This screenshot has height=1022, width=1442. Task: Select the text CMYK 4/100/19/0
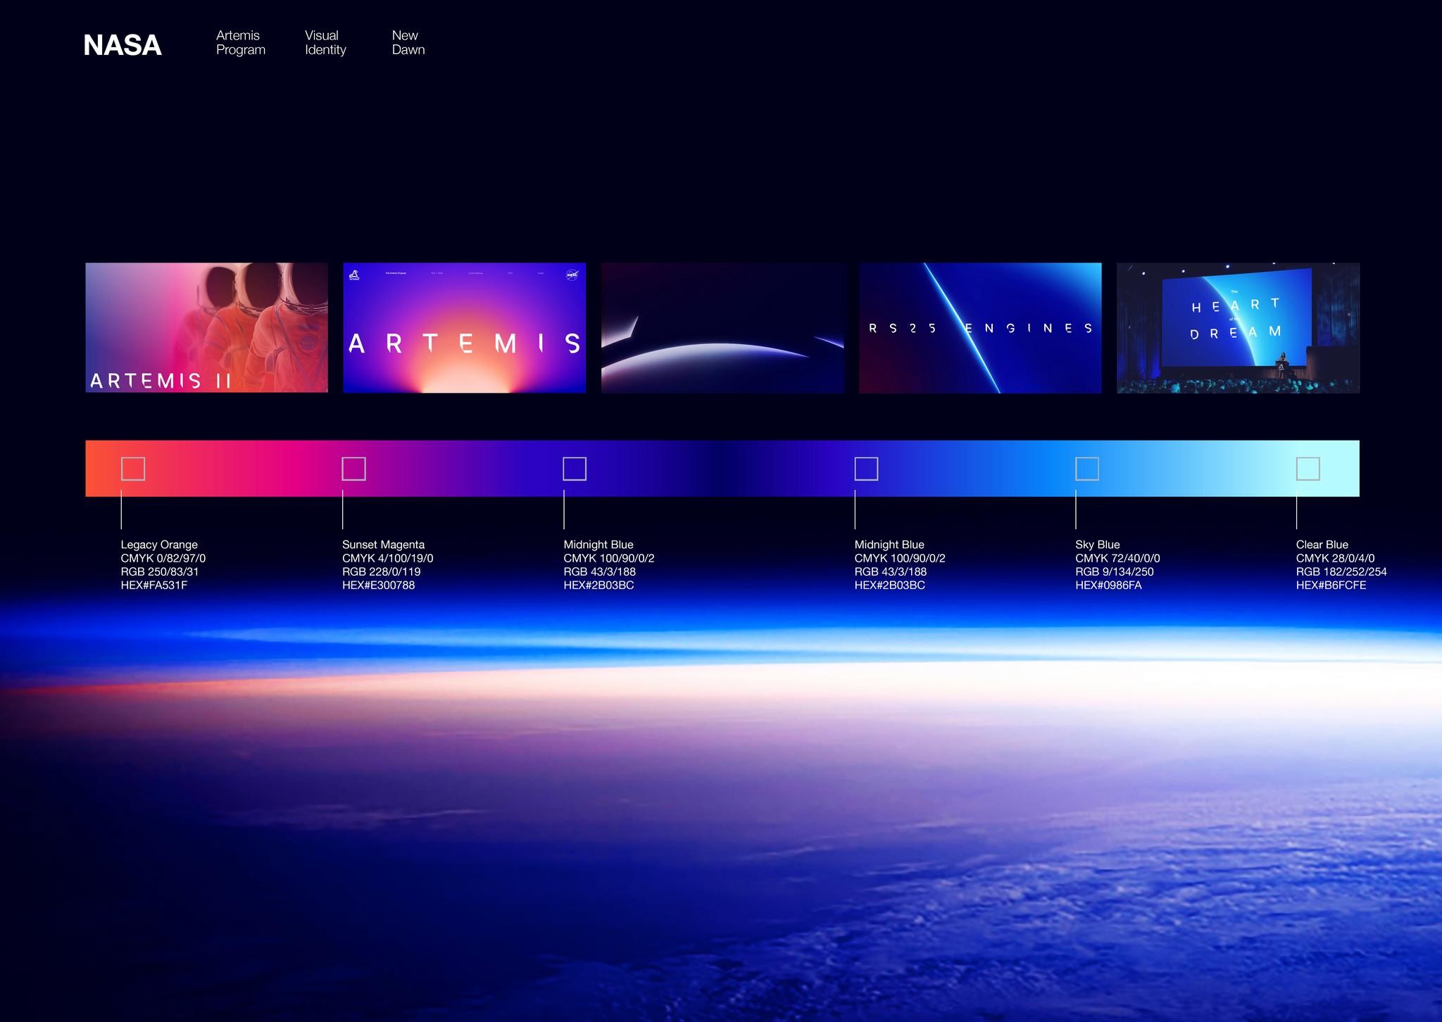pyautogui.click(x=387, y=558)
